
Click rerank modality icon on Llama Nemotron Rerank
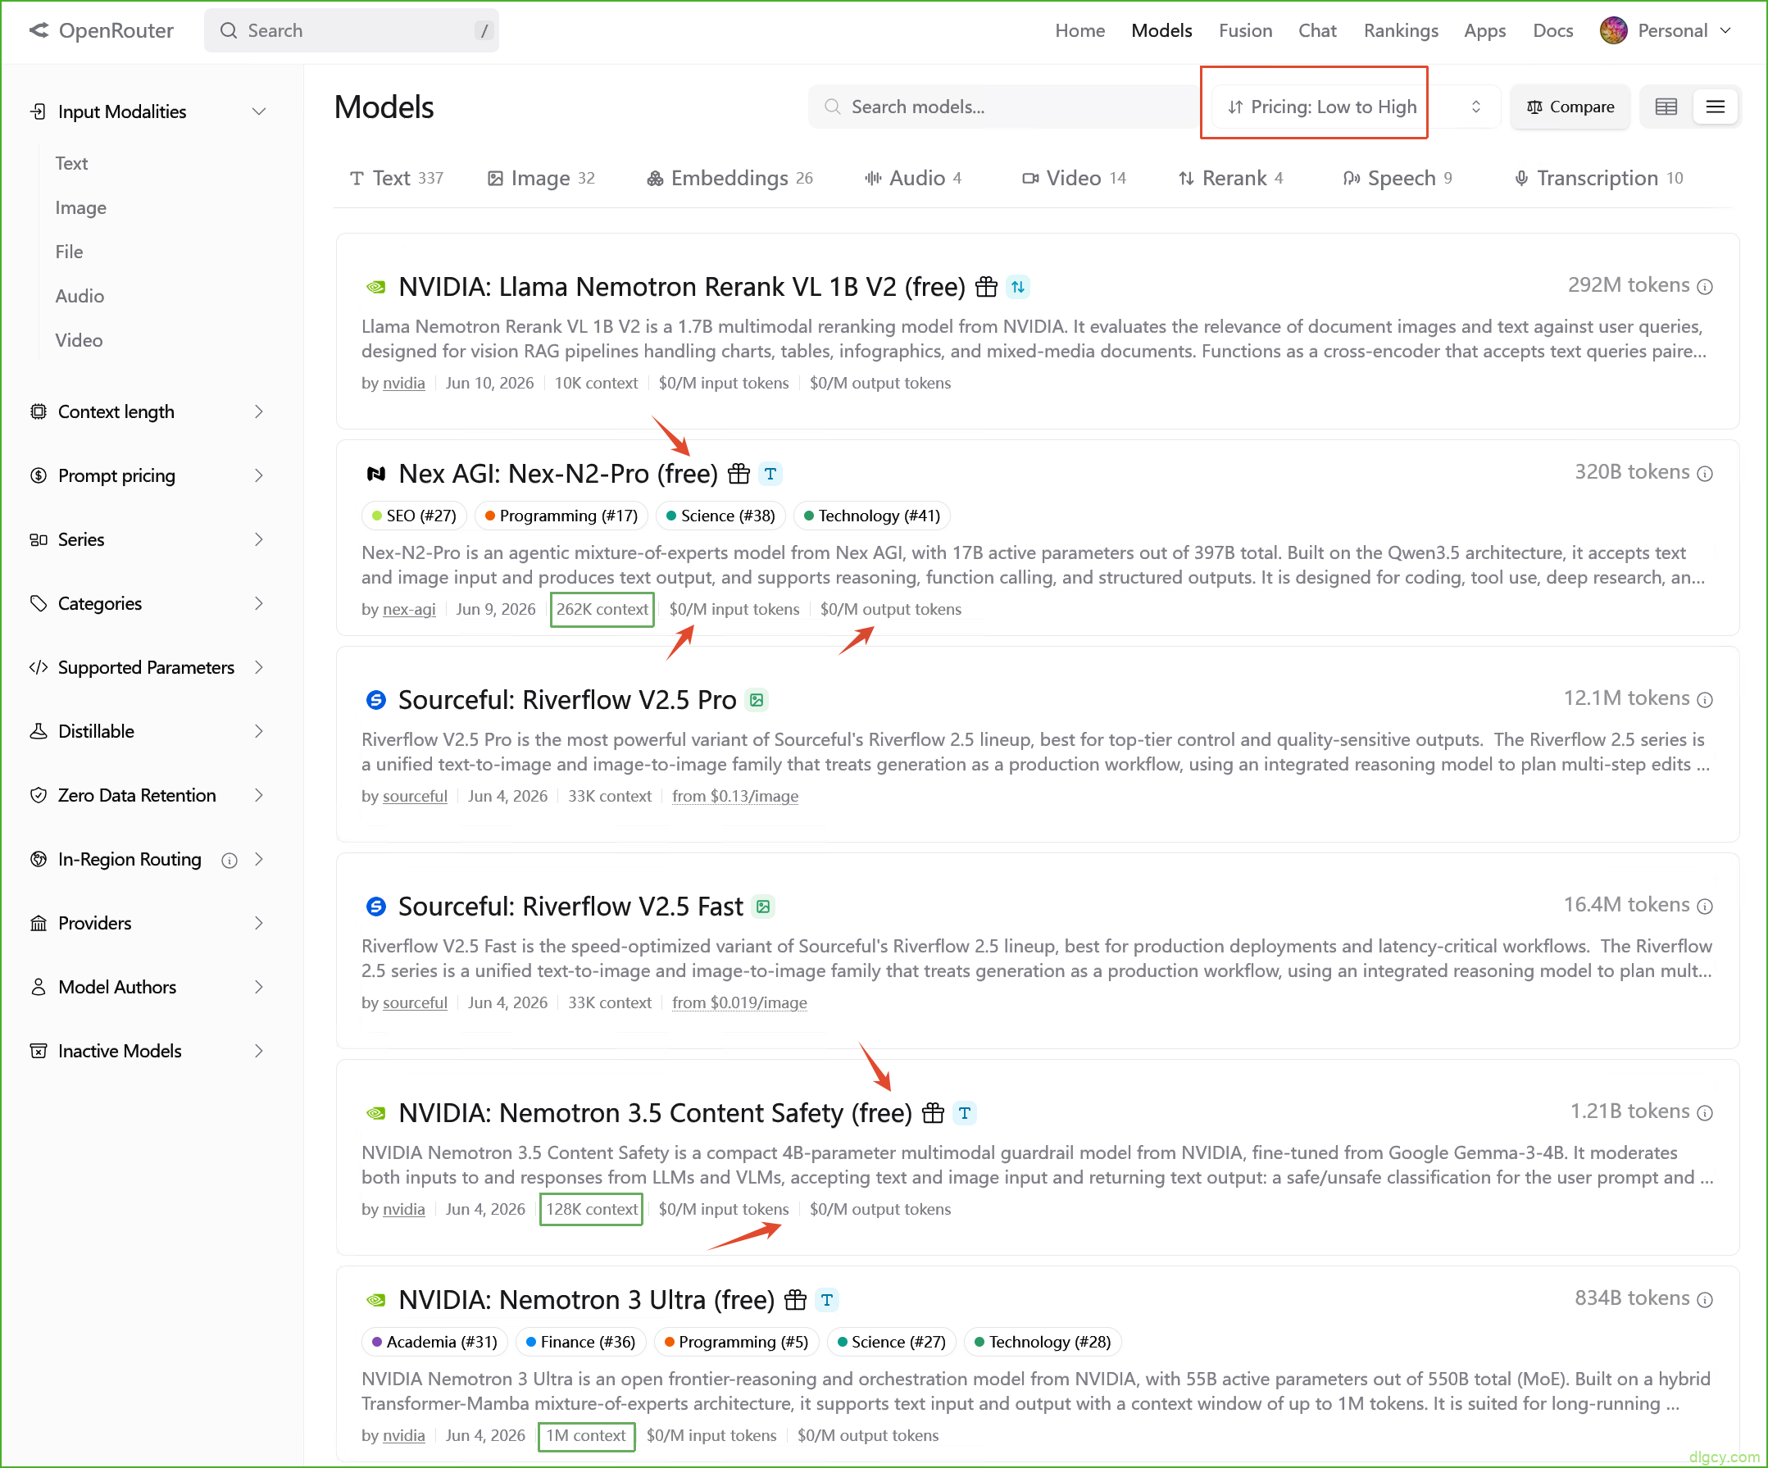point(1018,287)
